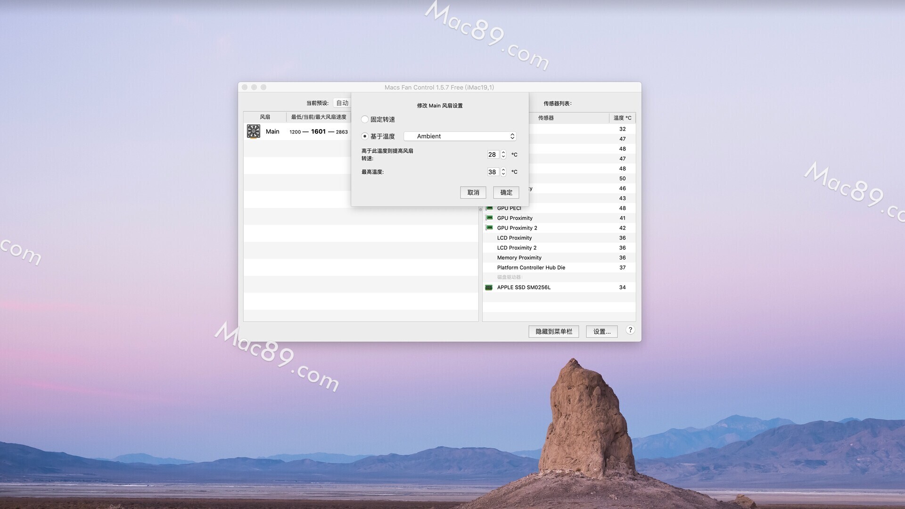Click the stepper beside the 38 °C field
This screenshot has height=509, width=905.
503,172
